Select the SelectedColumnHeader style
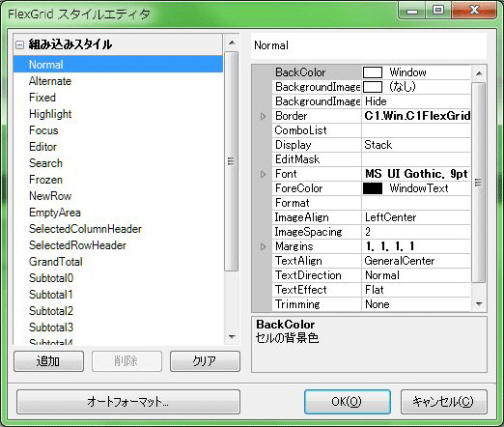This screenshot has height=427, width=504. click(x=85, y=229)
